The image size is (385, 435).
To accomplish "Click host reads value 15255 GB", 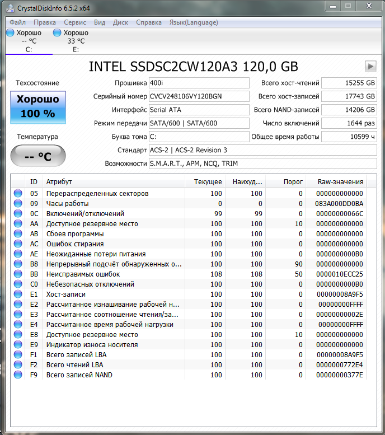I will point(349,83).
